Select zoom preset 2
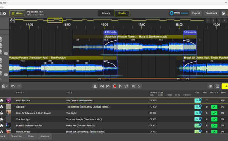 click(x=213, y=20)
